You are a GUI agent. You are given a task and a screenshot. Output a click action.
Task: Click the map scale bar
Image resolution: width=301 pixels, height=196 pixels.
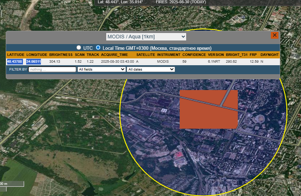coord(11,184)
